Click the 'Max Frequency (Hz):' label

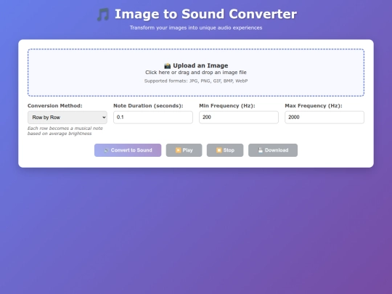[x=314, y=106]
